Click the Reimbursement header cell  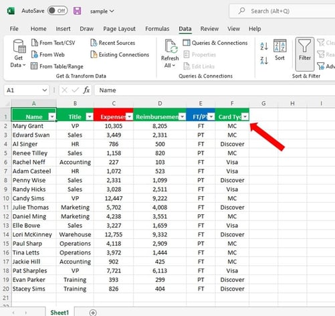[x=160, y=114]
